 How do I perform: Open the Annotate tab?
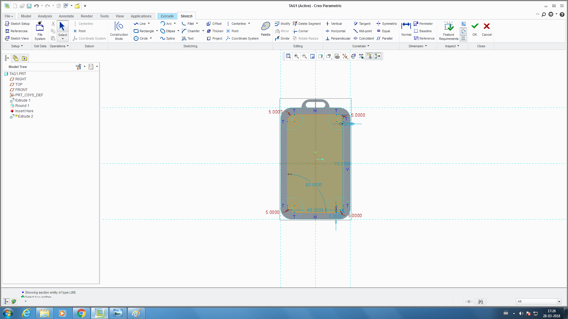point(66,16)
